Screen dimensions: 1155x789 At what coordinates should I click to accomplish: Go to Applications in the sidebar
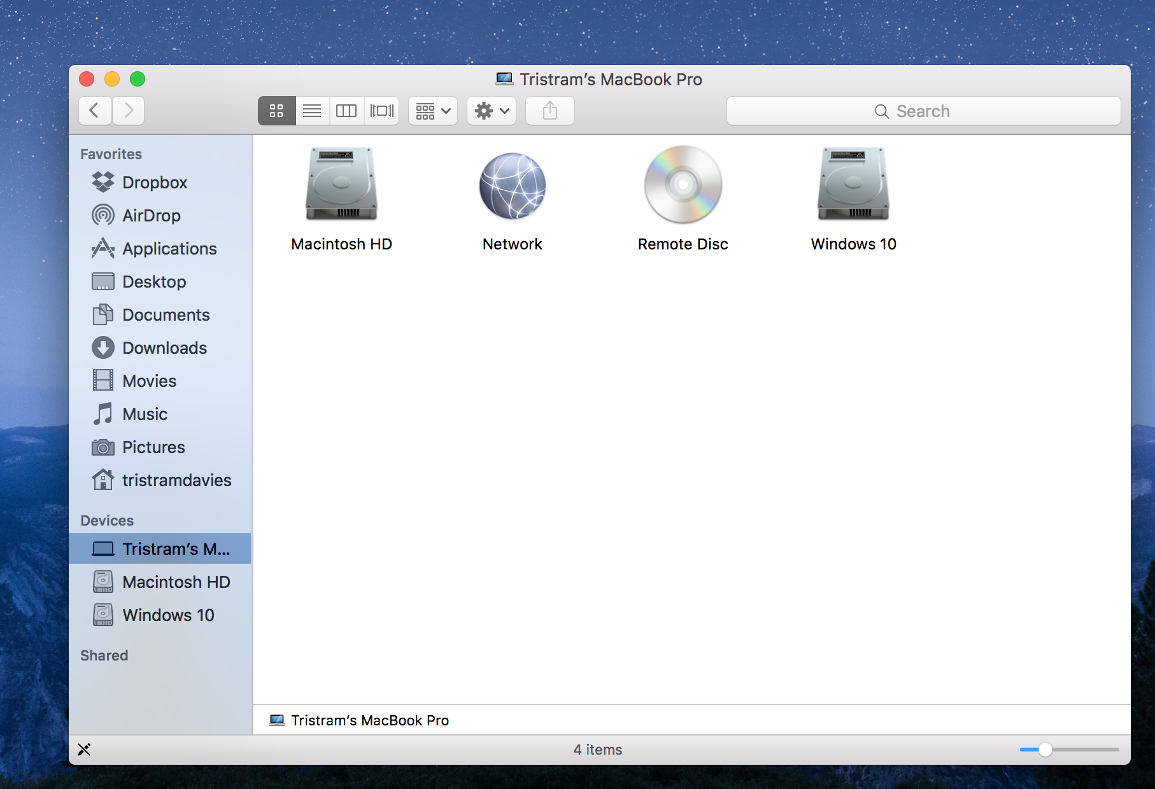tap(160, 249)
